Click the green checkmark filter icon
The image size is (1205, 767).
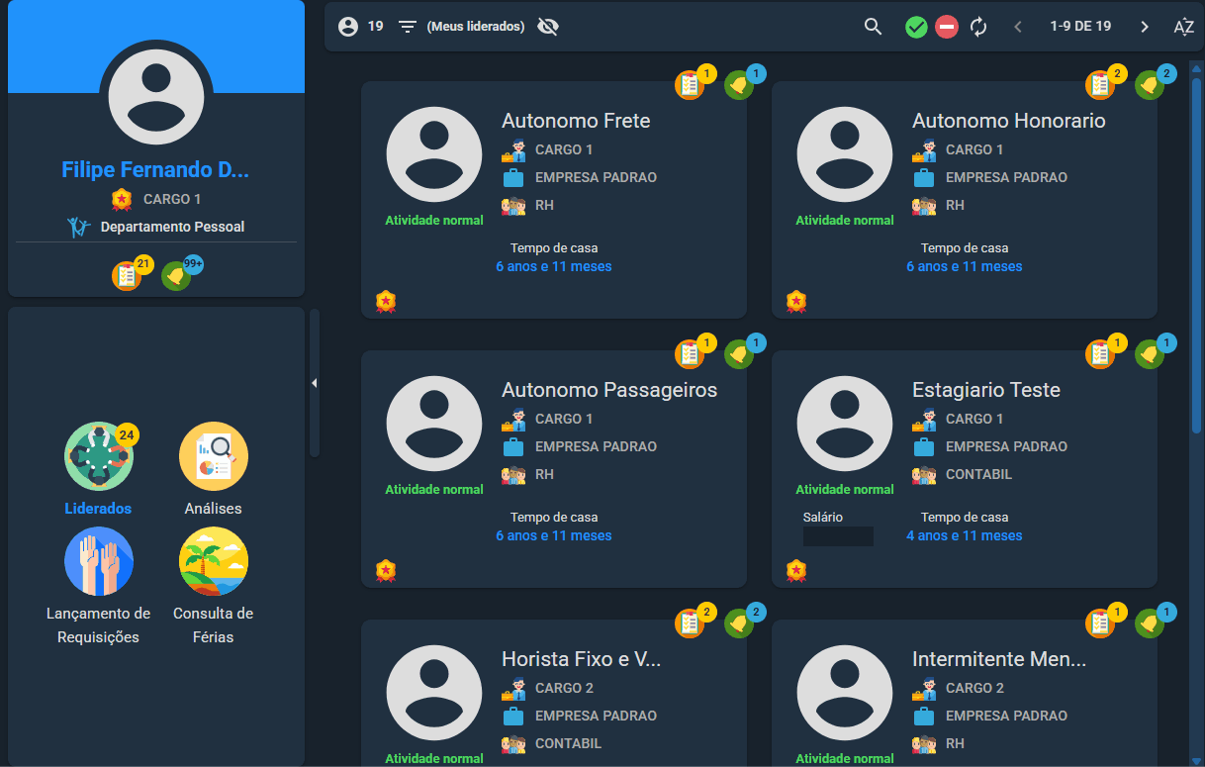[916, 27]
